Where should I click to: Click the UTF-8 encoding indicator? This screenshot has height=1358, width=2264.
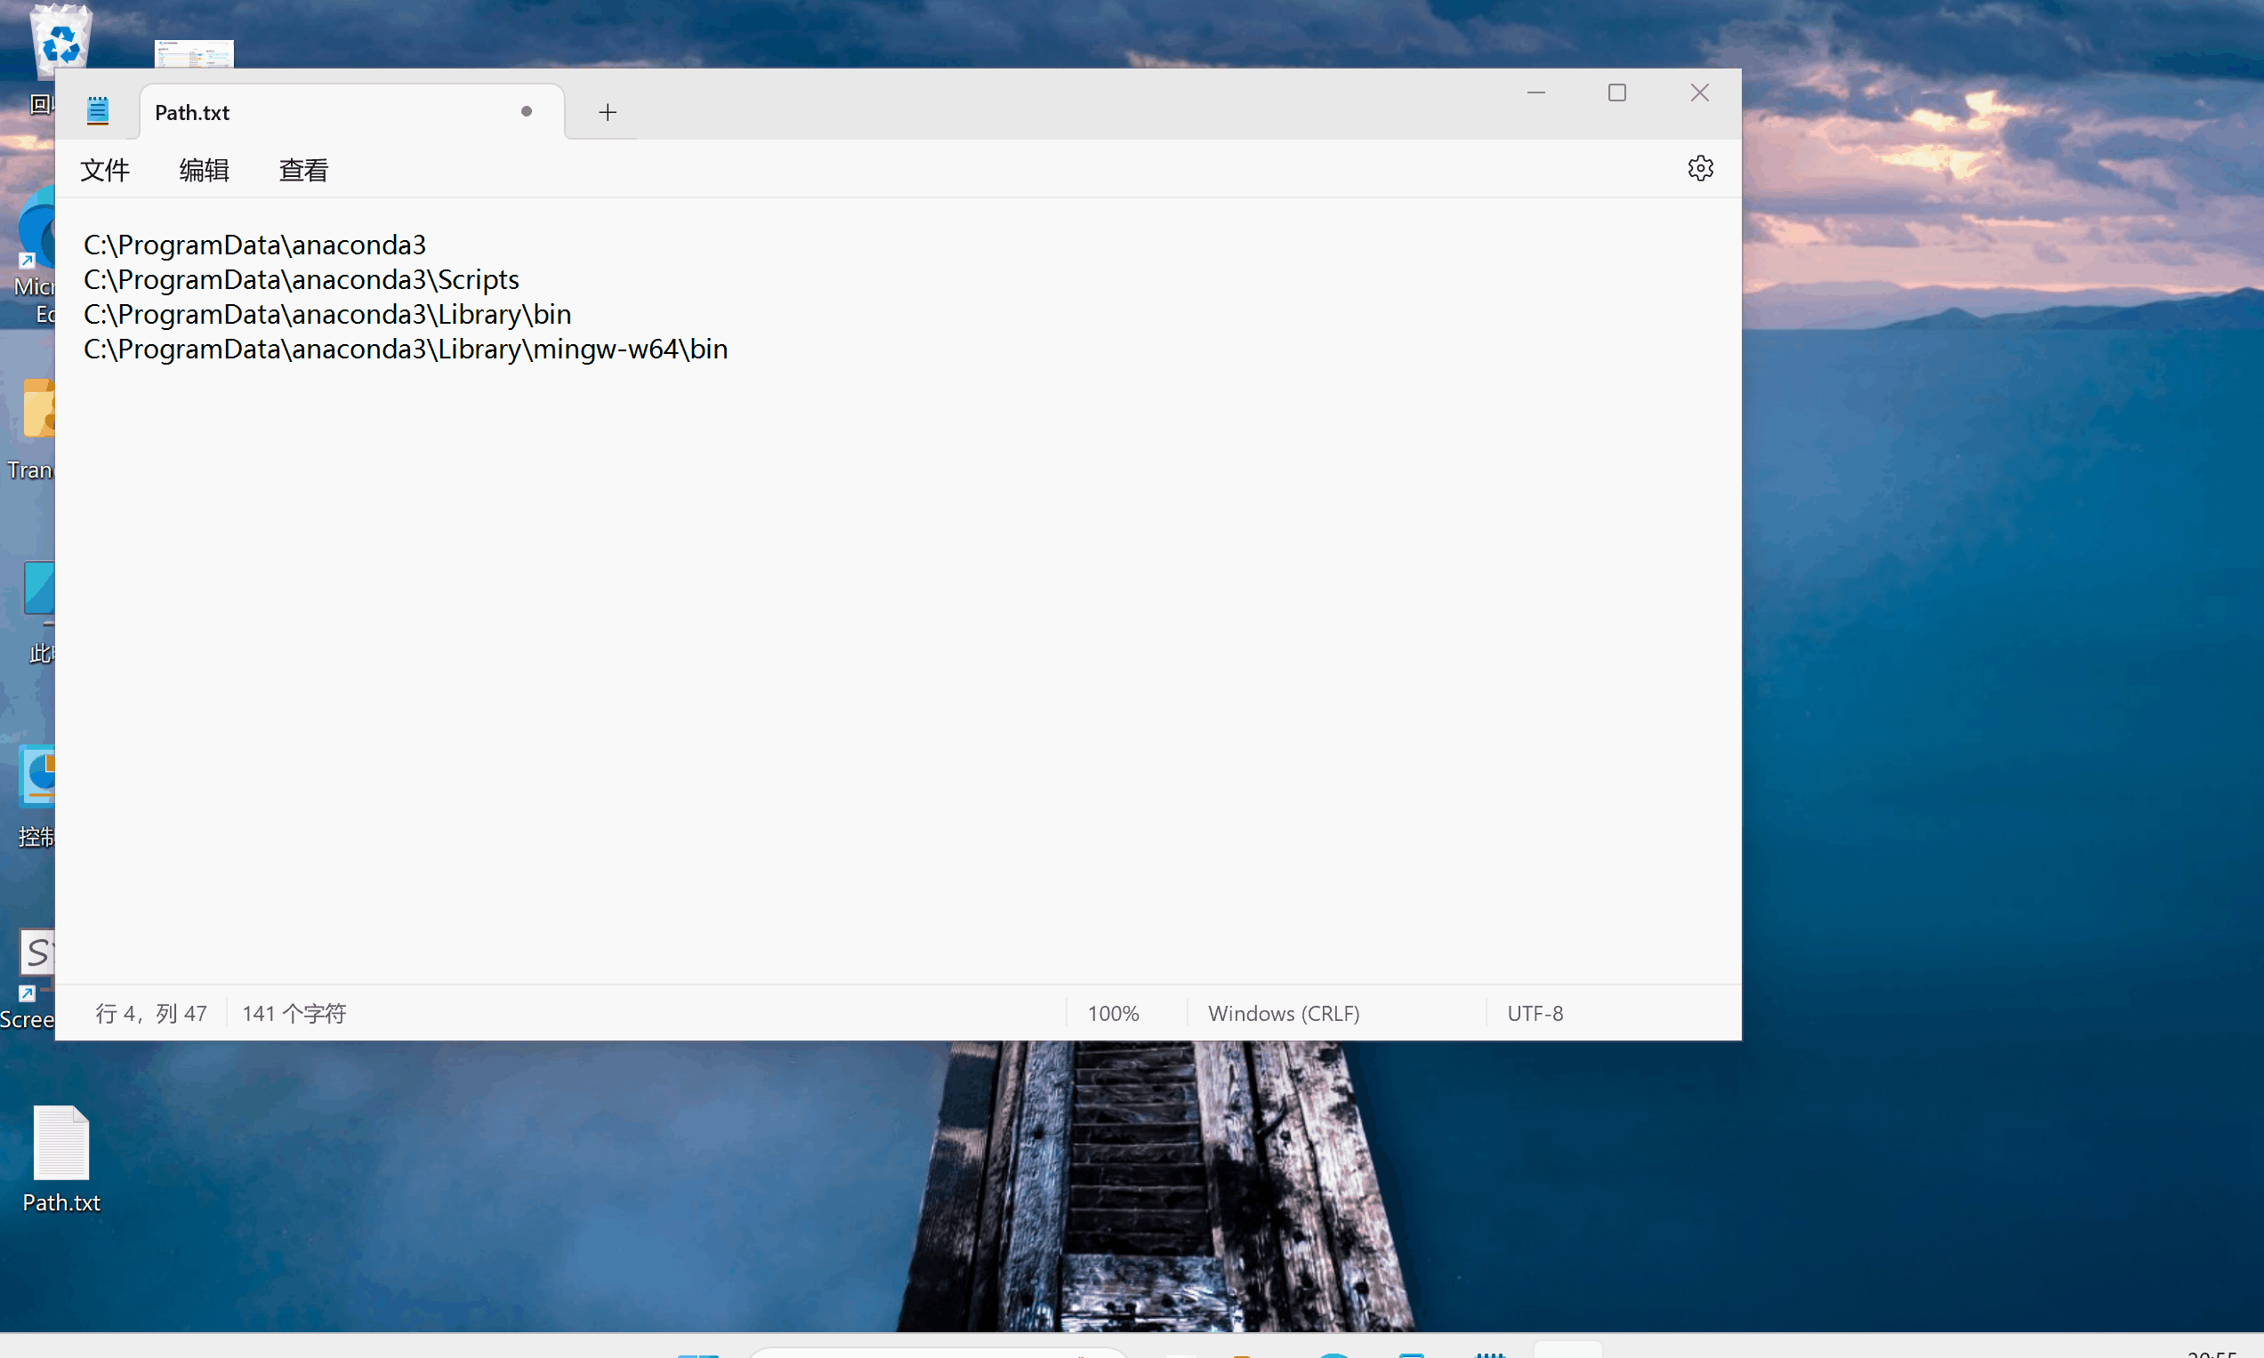pyautogui.click(x=1535, y=1013)
